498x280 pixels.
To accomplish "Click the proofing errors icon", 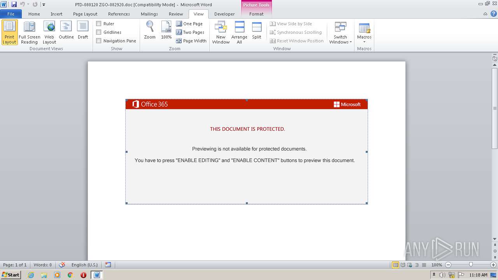I will (61, 265).
